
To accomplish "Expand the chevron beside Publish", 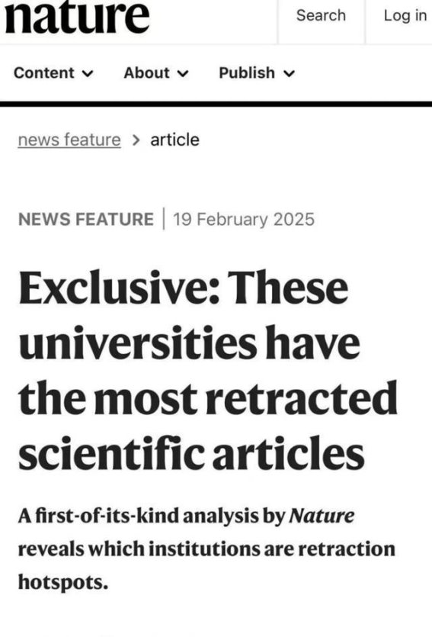I will pos(289,73).
